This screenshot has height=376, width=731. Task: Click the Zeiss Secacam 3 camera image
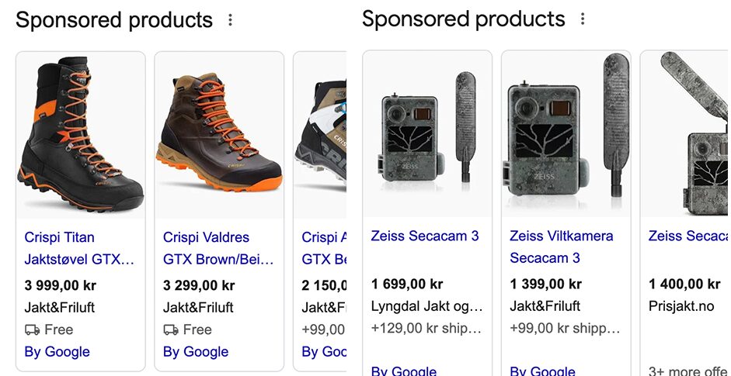click(427, 135)
